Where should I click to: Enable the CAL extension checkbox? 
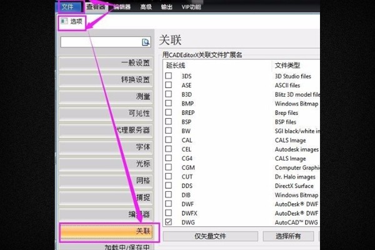point(168,140)
